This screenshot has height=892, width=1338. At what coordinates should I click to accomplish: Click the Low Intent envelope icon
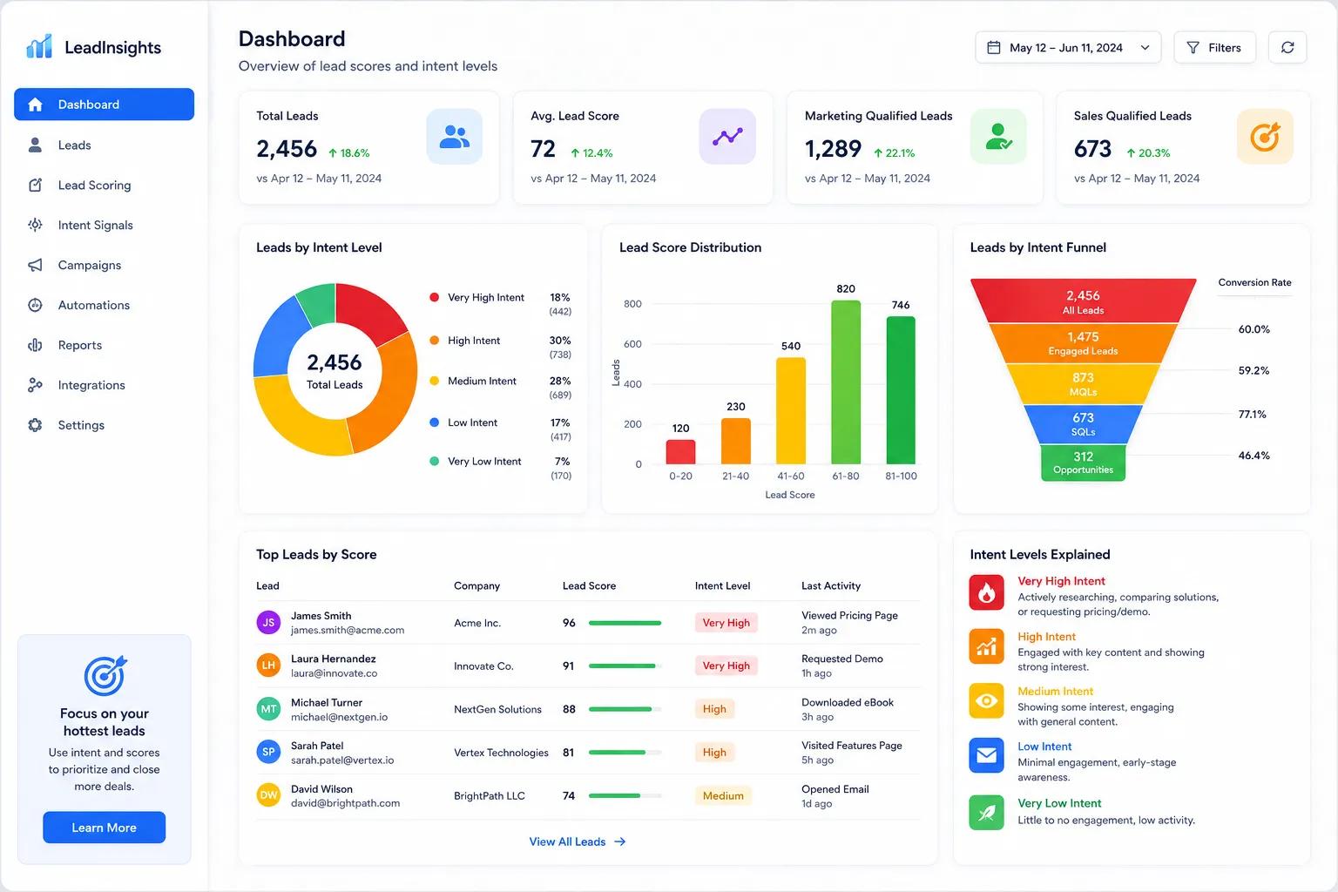coord(986,755)
